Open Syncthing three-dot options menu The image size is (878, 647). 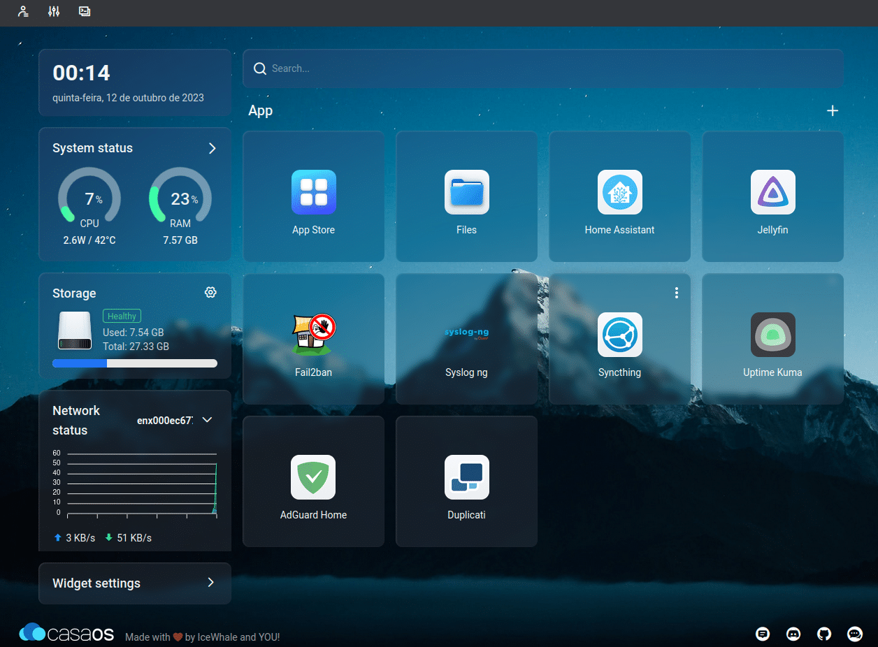(677, 293)
